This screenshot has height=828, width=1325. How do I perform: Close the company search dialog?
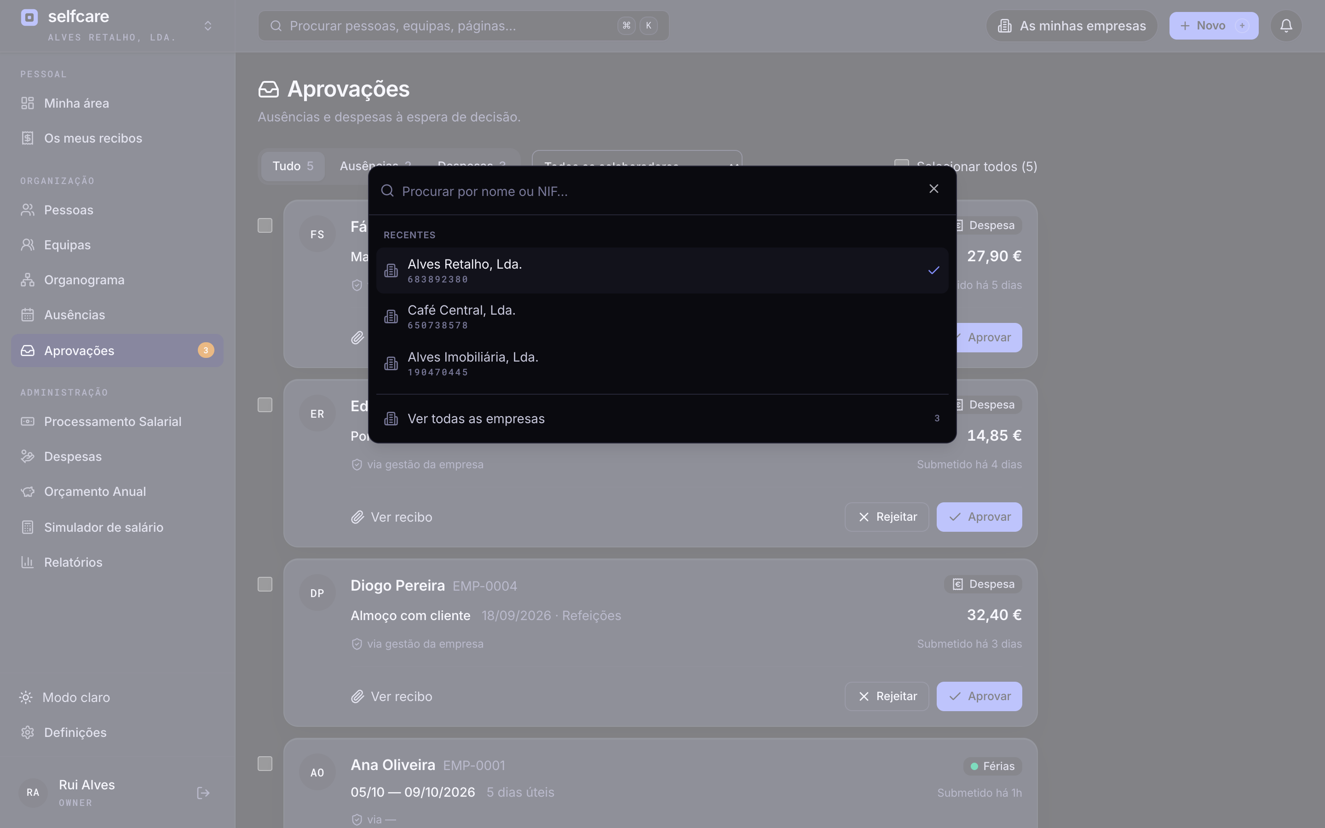point(933,189)
